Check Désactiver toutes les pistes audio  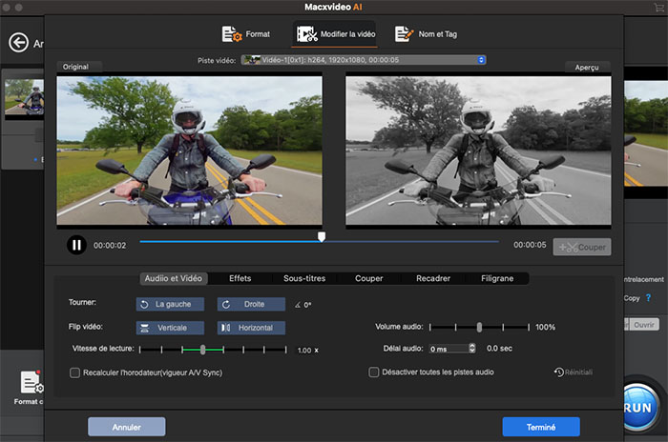[374, 372]
